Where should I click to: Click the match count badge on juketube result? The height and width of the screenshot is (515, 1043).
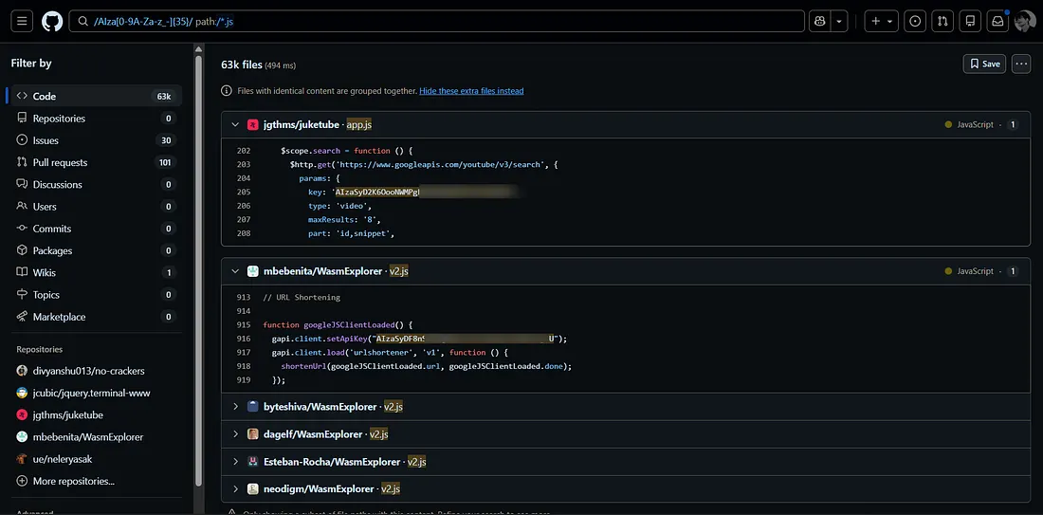tap(1013, 124)
